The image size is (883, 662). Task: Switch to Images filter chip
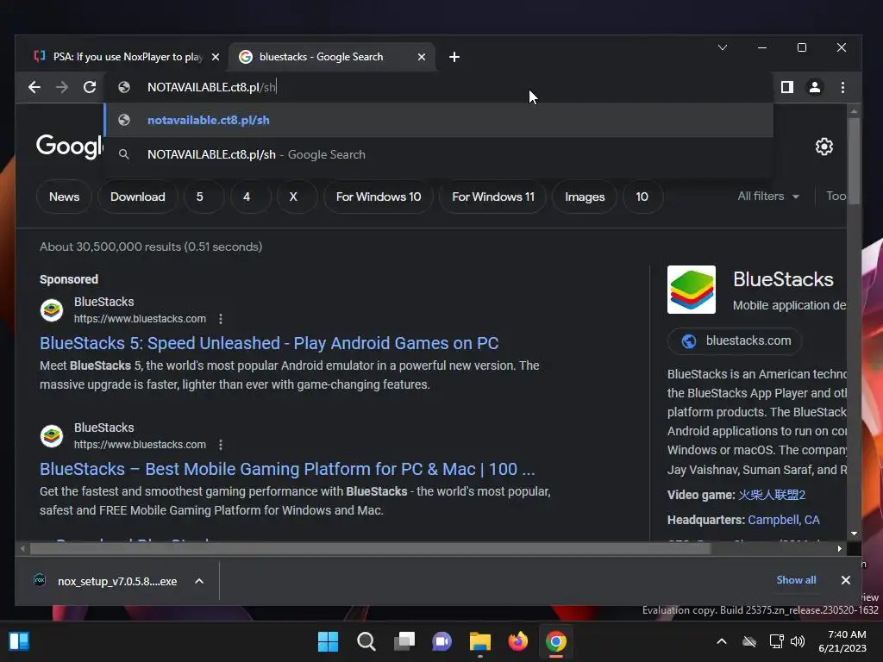tap(585, 197)
